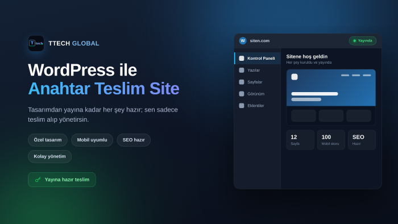
Task: Click the Sayfalar square icon
Action: tap(242, 82)
